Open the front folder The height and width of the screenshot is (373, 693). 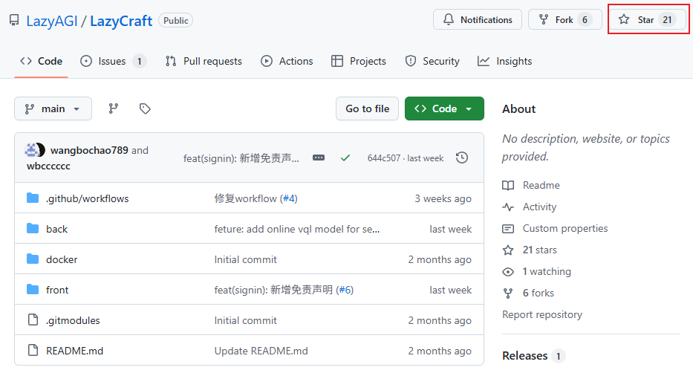point(57,291)
